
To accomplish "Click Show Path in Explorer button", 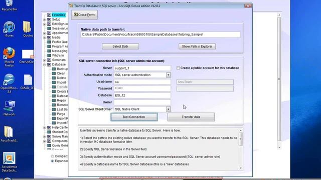I will click(x=197, y=46).
